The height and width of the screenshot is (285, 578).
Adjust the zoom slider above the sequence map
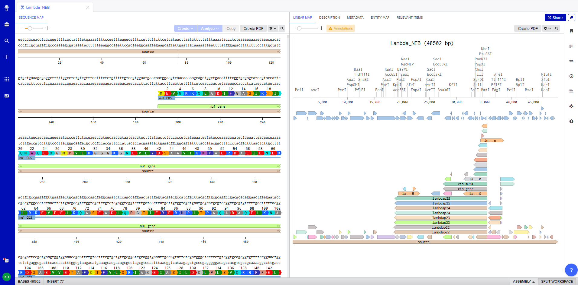point(31,28)
